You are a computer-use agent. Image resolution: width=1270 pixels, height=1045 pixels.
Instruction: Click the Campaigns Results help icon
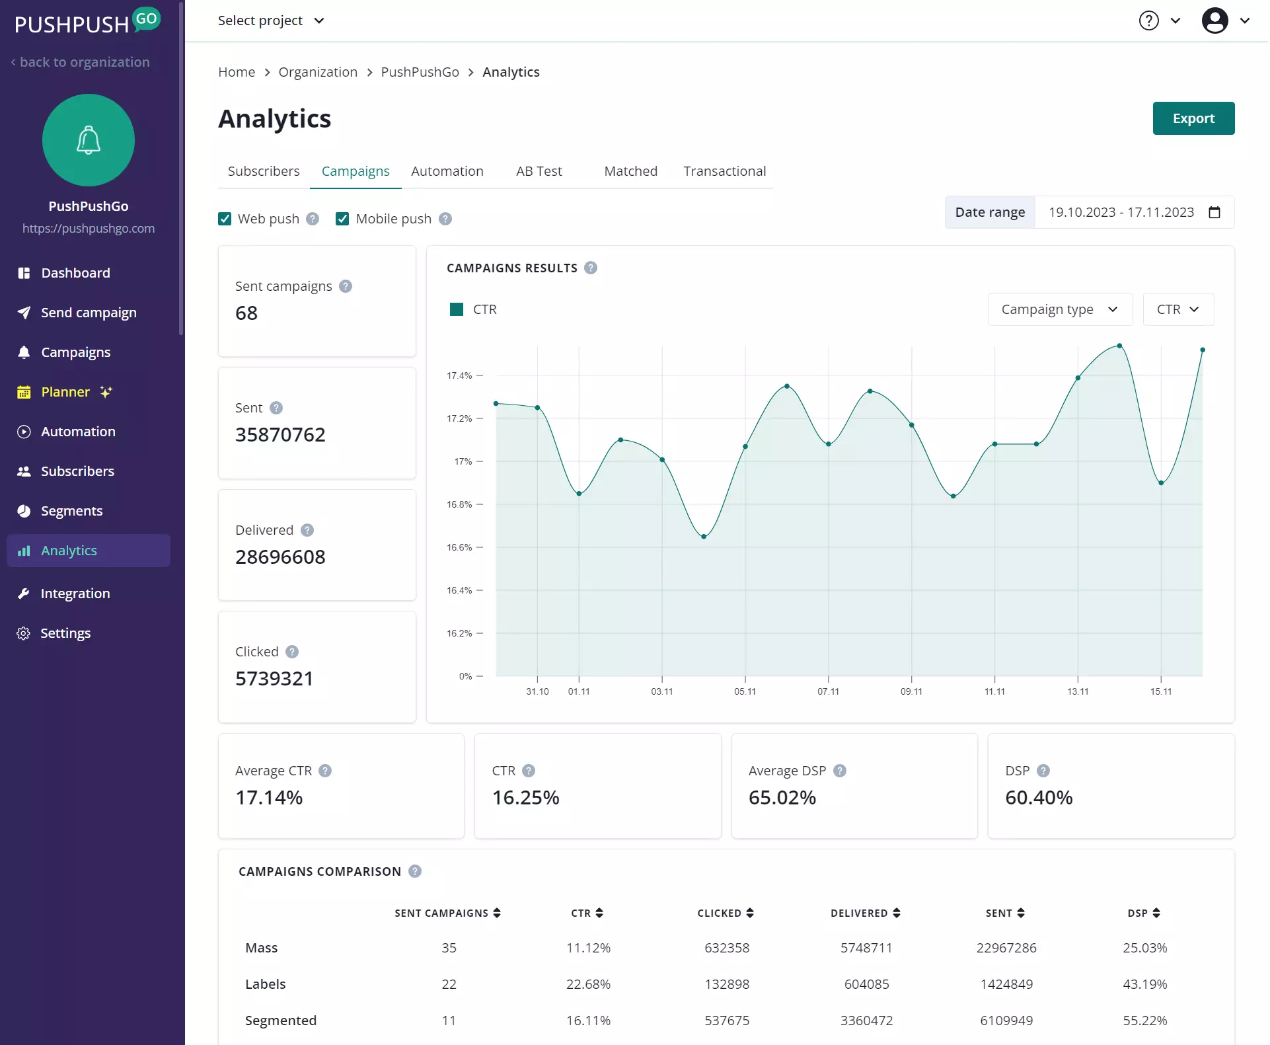(591, 268)
